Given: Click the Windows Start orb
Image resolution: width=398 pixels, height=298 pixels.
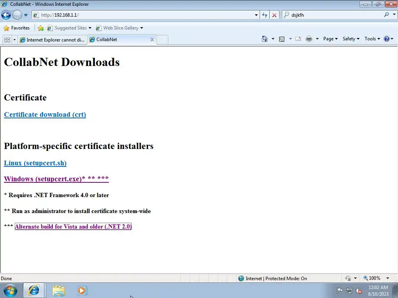Looking at the screenshot, I should click(x=10, y=290).
